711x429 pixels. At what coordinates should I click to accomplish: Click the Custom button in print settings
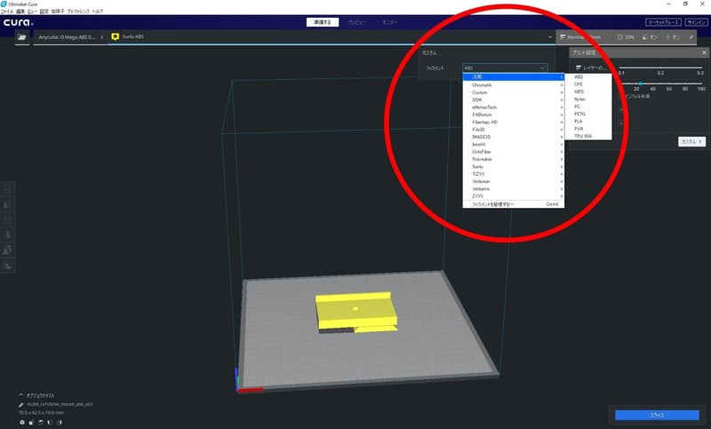tap(692, 142)
